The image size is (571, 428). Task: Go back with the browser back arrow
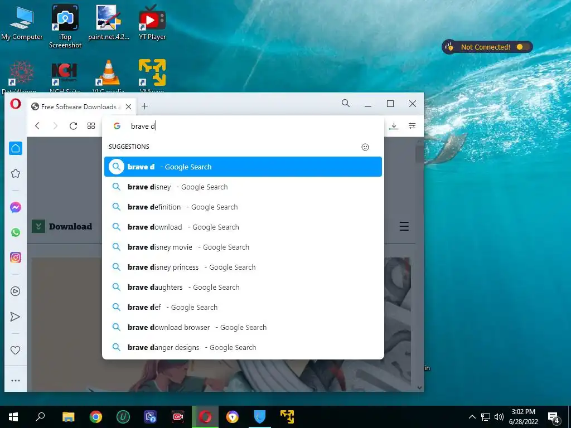(37, 126)
